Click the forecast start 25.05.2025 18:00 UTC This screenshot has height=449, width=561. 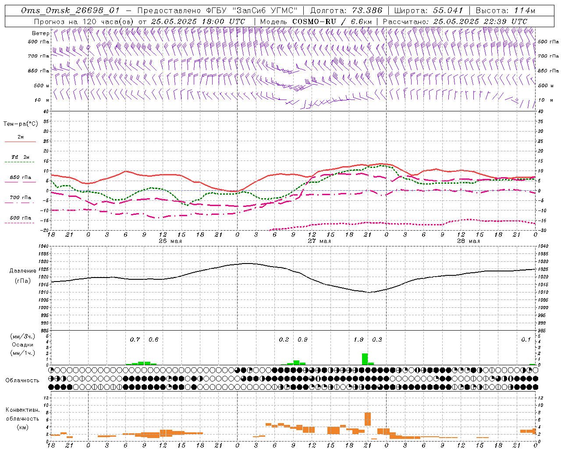(x=198, y=21)
